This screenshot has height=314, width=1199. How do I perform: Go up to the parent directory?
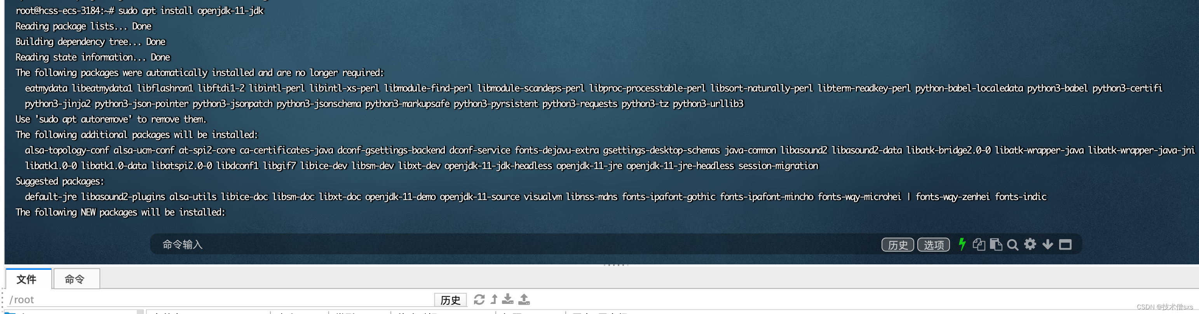click(x=494, y=300)
